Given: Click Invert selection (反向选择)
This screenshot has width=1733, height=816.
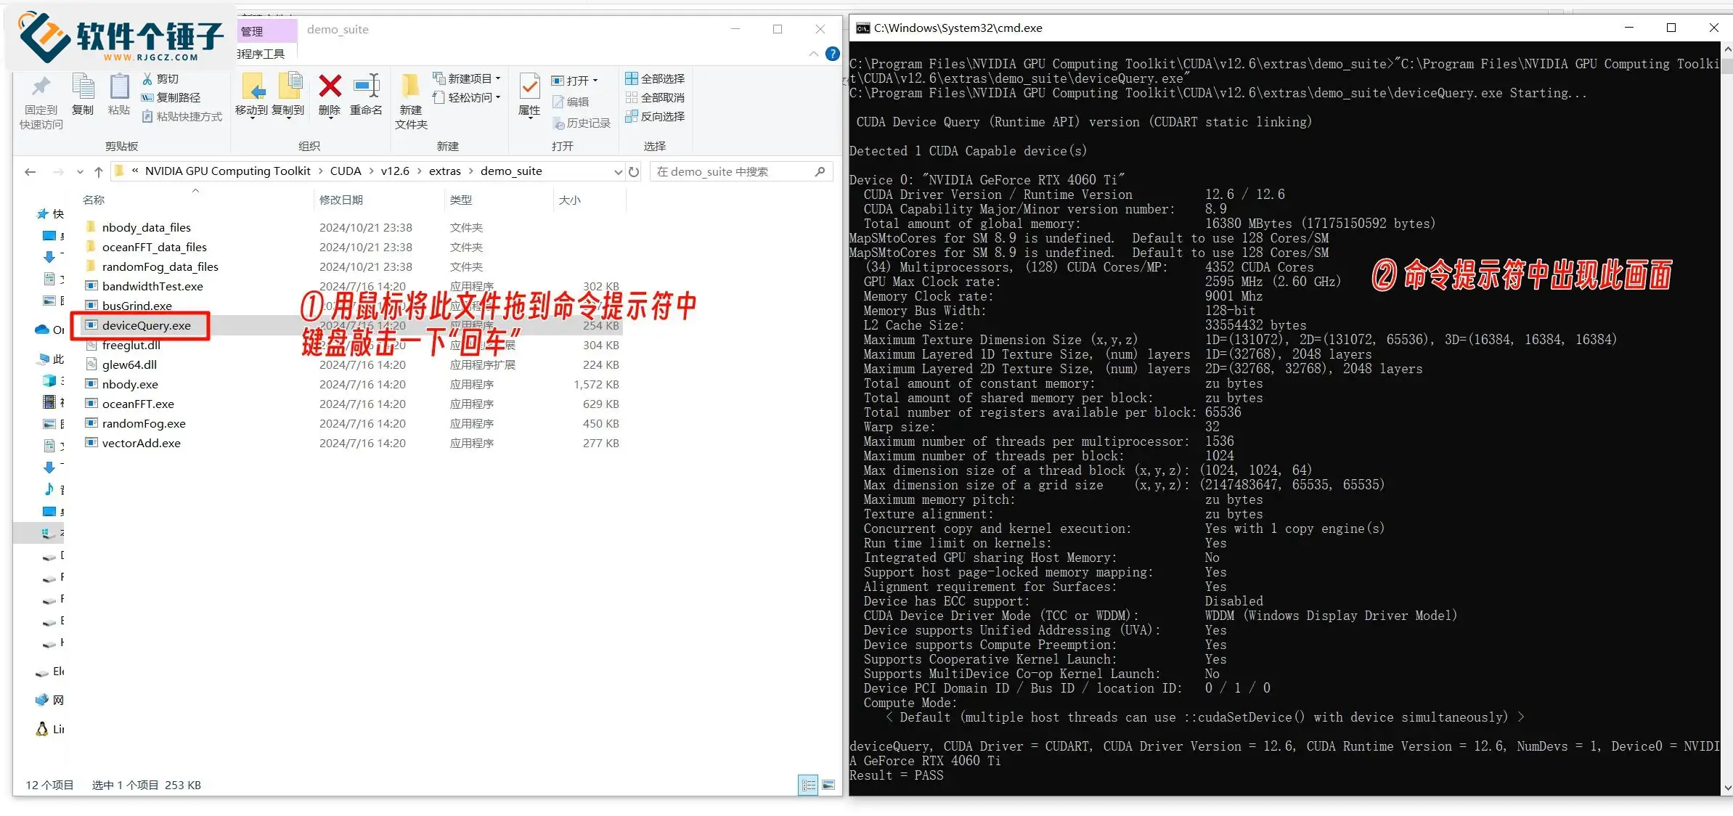Looking at the screenshot, I should (x=656, y=116).
